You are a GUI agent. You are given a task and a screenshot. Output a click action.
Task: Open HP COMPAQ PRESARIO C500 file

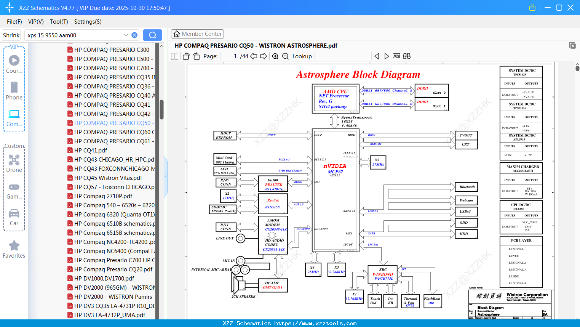[x=111, y=59]
